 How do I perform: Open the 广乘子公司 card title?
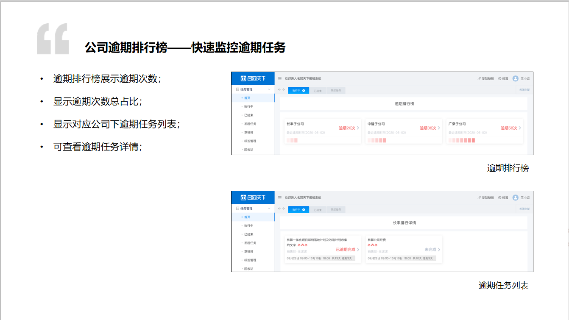[x=457, y=124]
